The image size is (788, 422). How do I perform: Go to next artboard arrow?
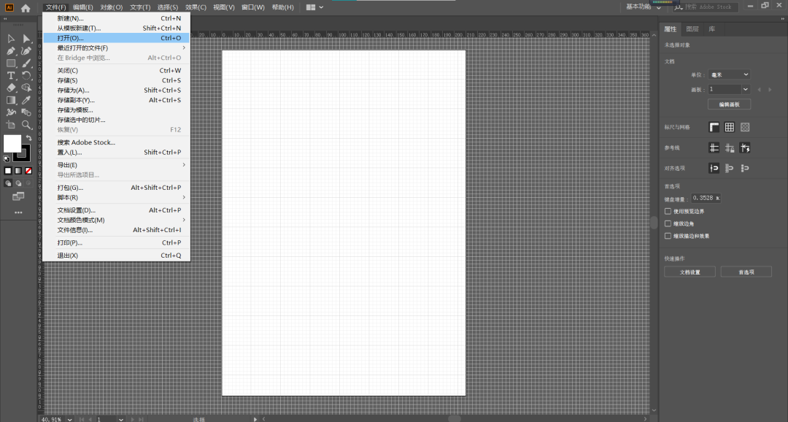click(770, 90)
